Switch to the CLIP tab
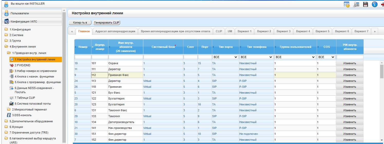 (219, 31)
